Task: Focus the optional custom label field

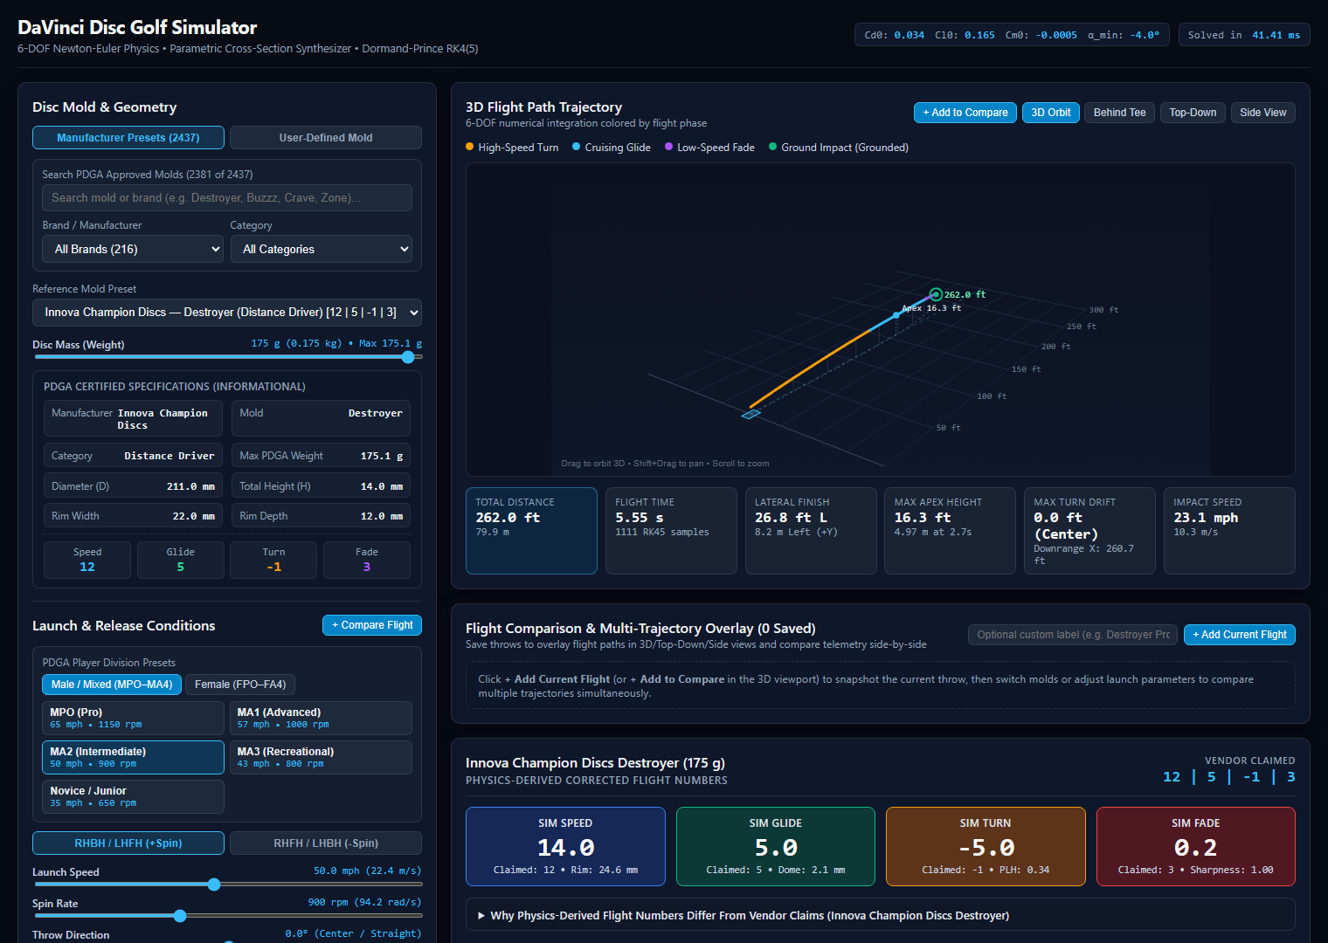Action: pos(1073,635)
